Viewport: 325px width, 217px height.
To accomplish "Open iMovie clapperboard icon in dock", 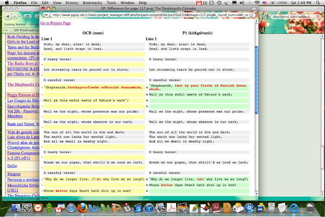I will coord(138,208).
